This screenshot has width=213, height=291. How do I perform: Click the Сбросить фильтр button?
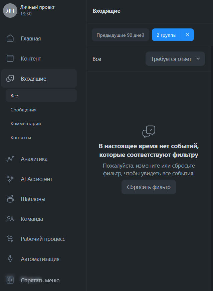coord(149,187)
